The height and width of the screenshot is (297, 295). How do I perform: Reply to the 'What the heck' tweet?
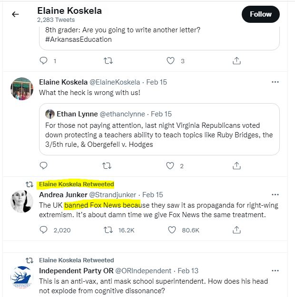point(43,165)
